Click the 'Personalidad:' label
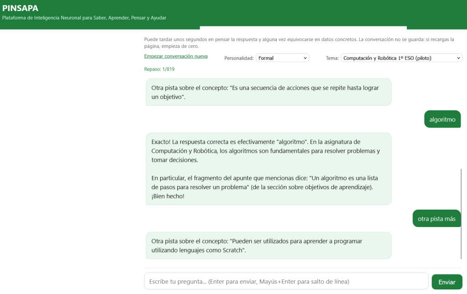The height and width of the screenshot is (294, 467). click(239, 58)
